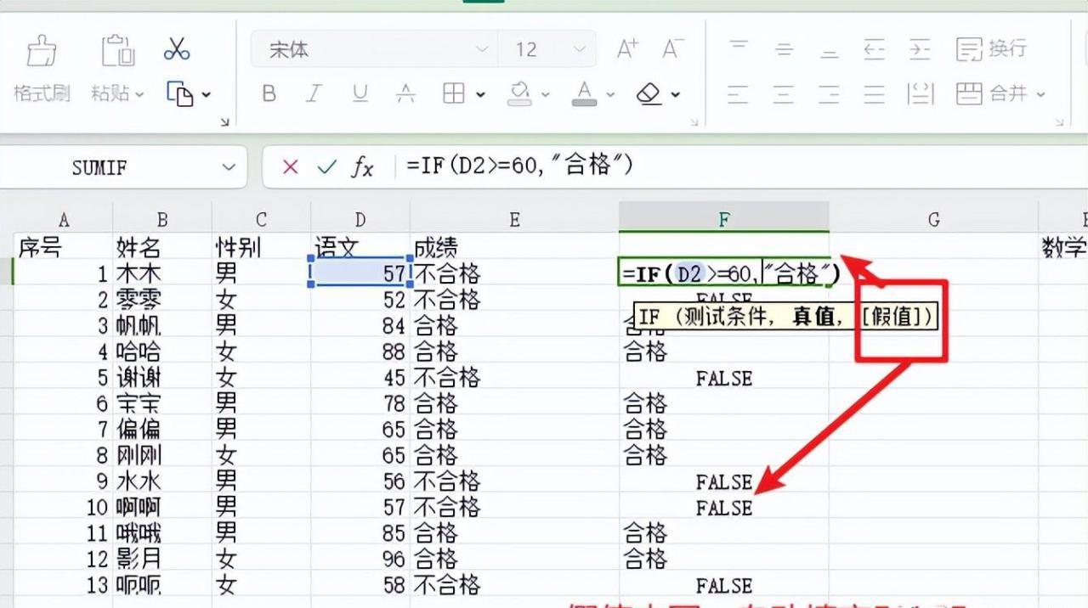The width and height of the screenshot is (1088, 608).
Task: Decrease indent
Action: pos(874,49)
